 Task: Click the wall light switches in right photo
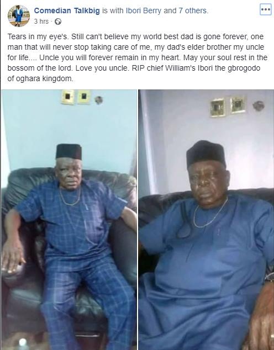(228, 107)
